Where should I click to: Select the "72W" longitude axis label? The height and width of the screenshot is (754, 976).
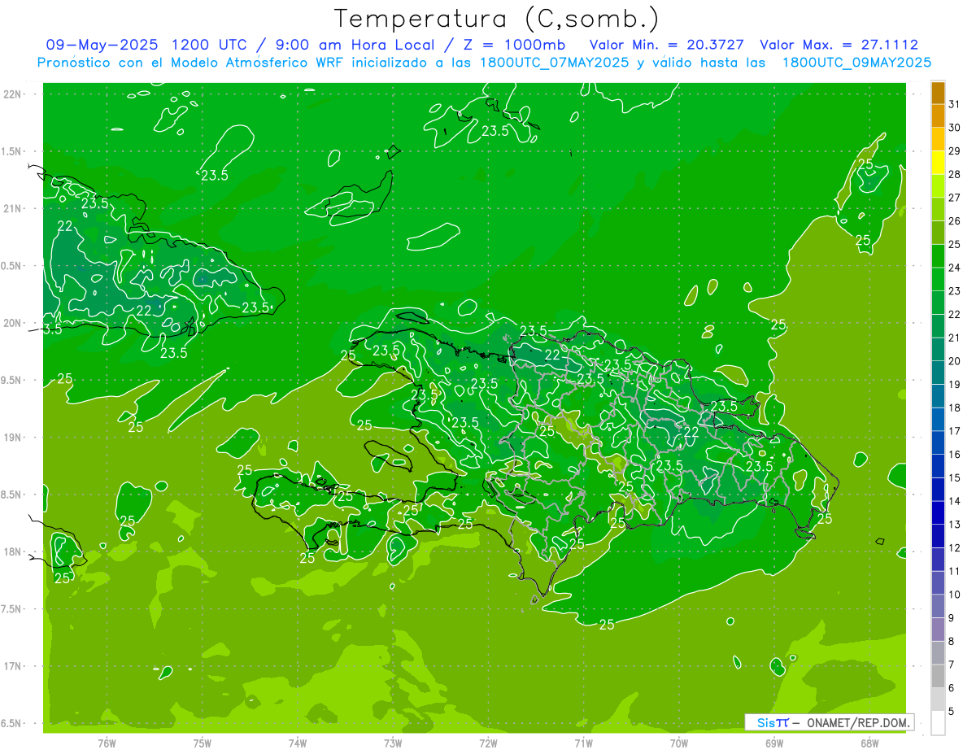[x=488, y=743]
